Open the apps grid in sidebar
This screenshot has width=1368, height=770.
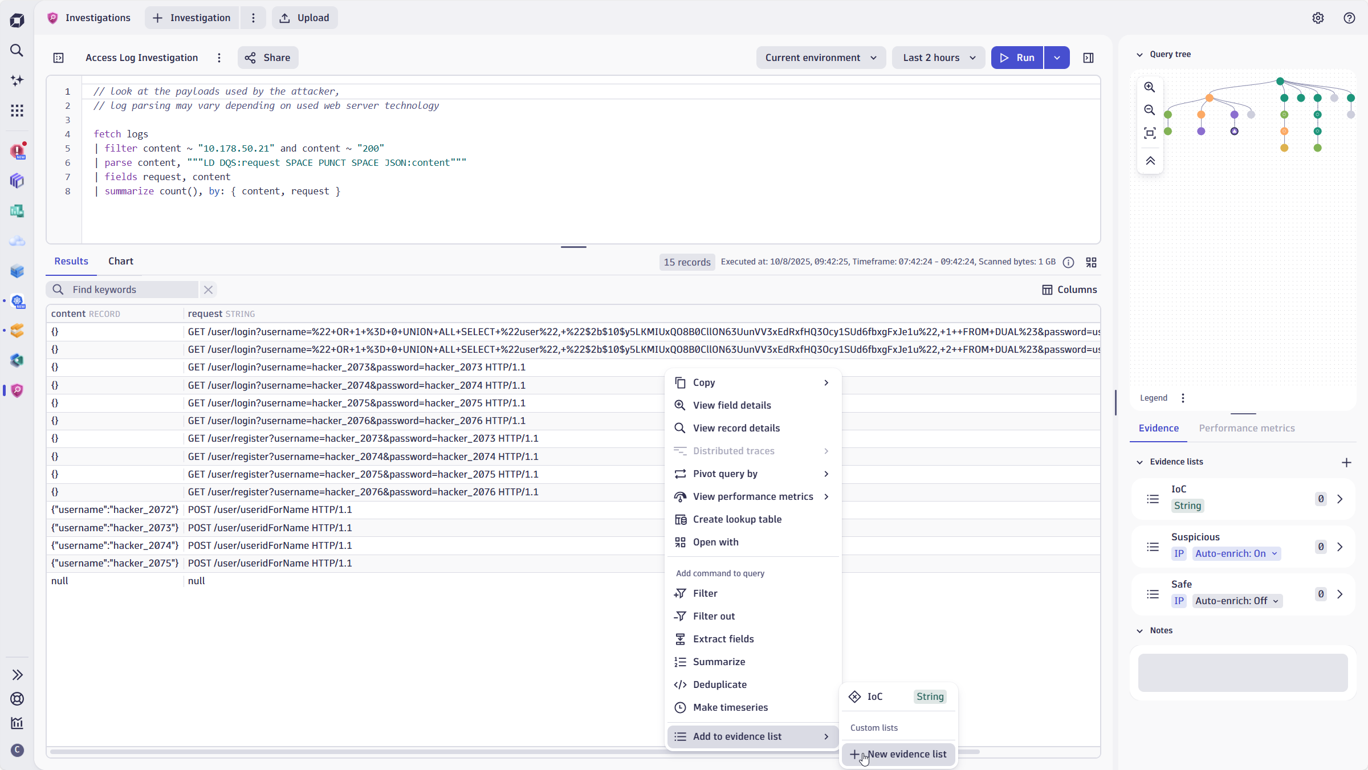point(17,111)
